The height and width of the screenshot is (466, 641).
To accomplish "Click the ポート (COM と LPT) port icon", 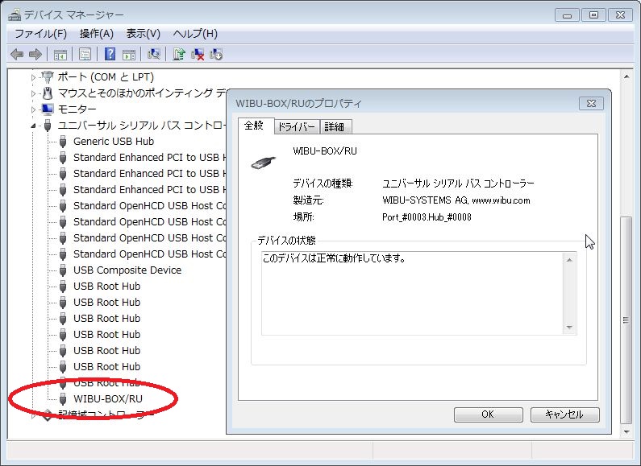I will [48, 76].
